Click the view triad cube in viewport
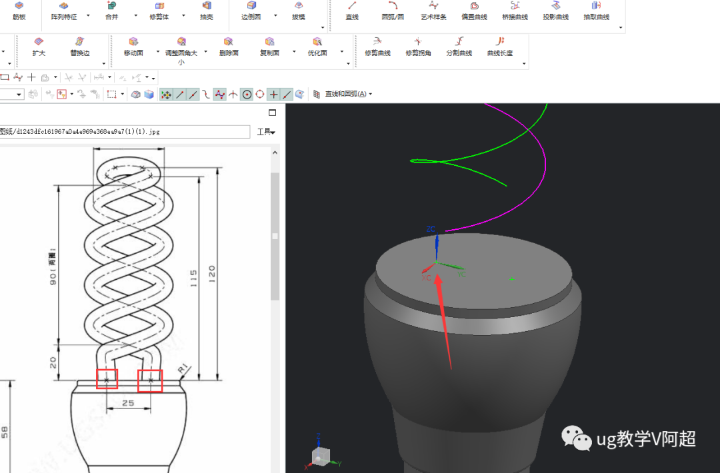The height and width of the screenshot is (473, 720). 321,456
